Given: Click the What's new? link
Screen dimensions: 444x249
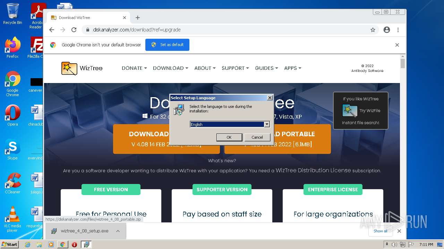Looking at the screenshot, I should click(222, 161).
